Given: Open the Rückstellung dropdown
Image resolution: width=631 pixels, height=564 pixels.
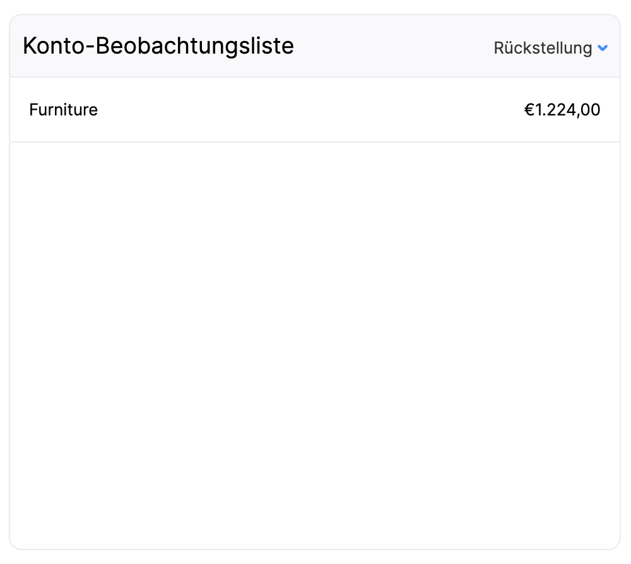Looking at the screenshot, I should pyautogui.click(x=550, y=48).
